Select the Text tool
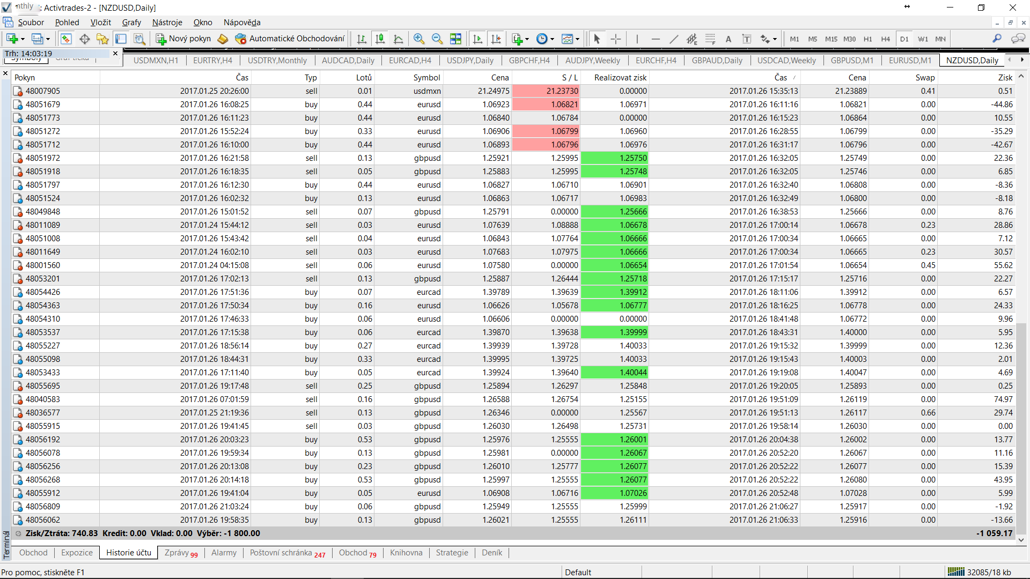The height and width of the screenshot is (579, 1030). coord(729,39)
